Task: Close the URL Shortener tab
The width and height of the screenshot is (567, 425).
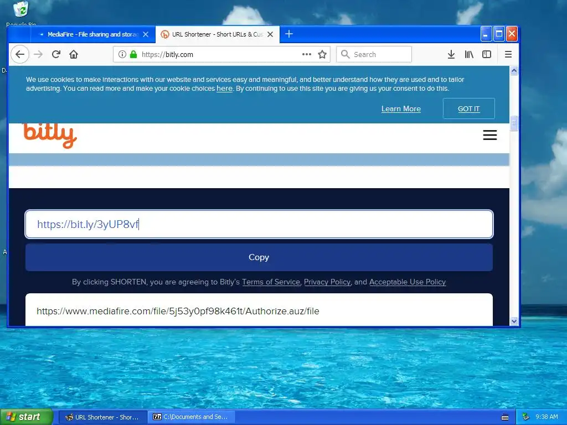Action: pos(270,34)
